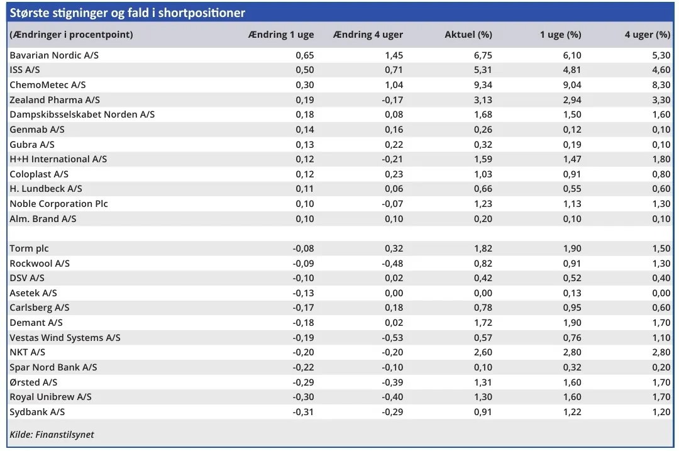Click the 'Ændring 1 uge' column header
This screenshot has height=451, width=679.
pos(281,35)
